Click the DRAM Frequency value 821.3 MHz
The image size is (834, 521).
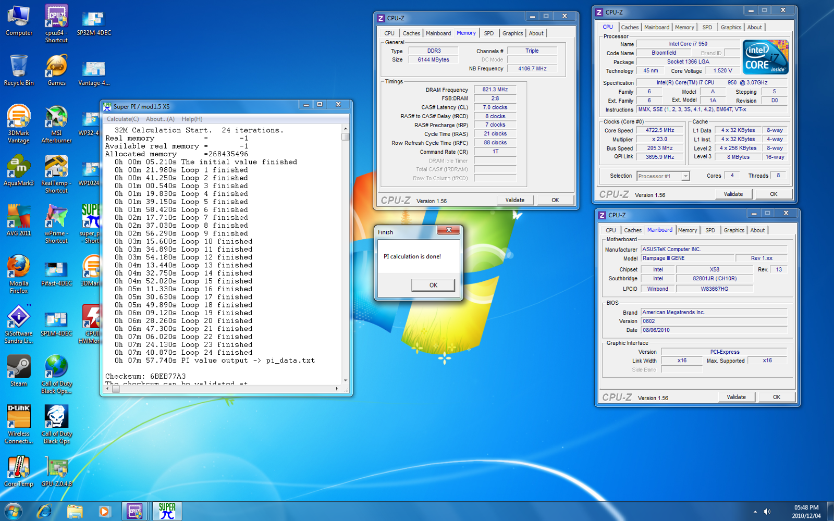click(495, 90)
